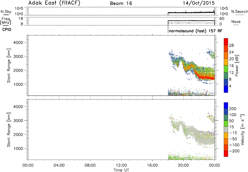The height and width of the screenshot is (172, 248).
Task: Click the date '14/Oct/2015'
Action: click(199, 3)
